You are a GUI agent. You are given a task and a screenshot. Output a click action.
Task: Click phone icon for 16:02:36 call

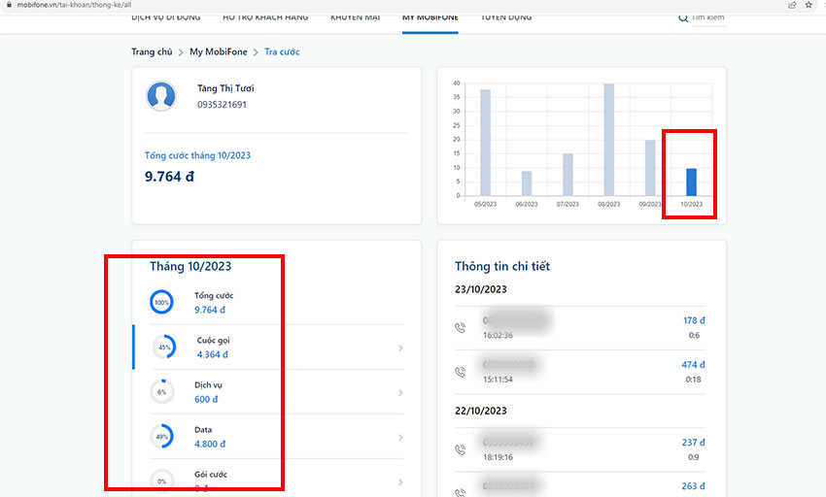pos(461,327)
